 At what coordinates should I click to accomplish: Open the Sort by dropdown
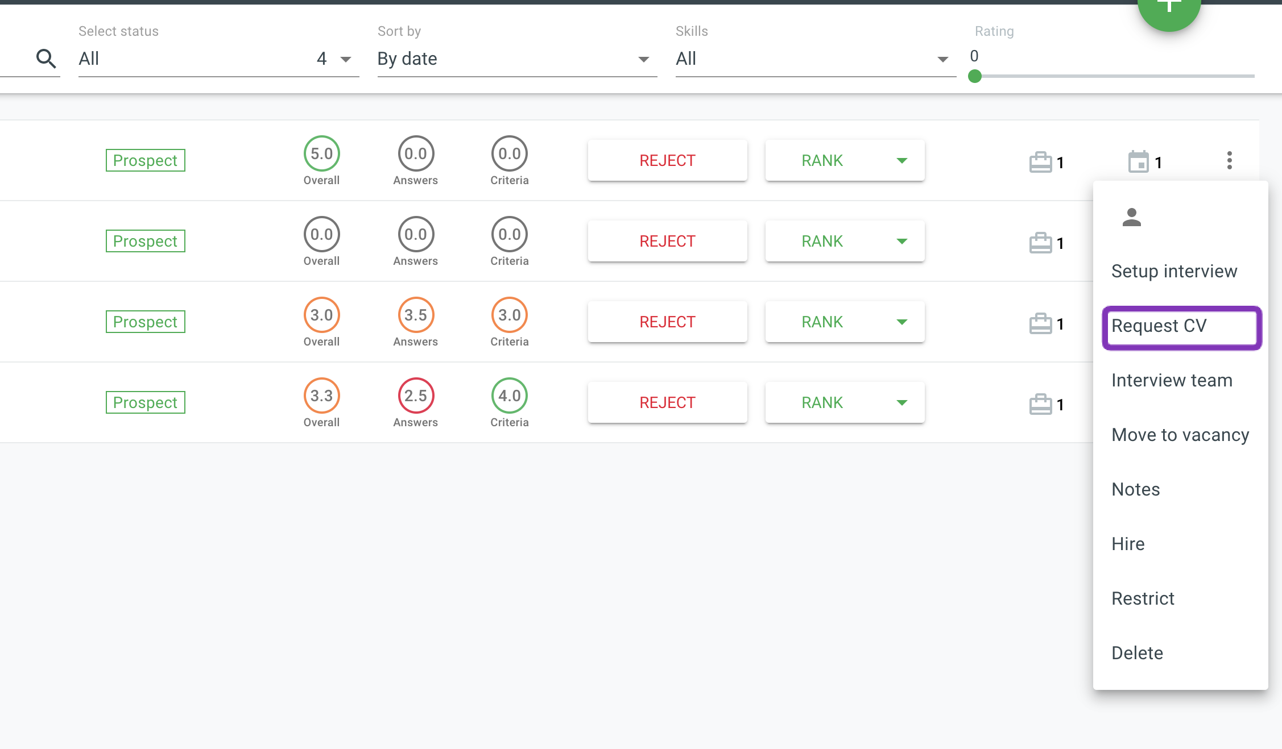(516, 59)
